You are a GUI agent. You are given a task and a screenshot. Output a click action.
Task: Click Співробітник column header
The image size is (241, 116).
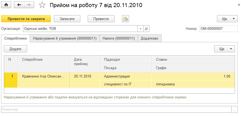(44, 64)
